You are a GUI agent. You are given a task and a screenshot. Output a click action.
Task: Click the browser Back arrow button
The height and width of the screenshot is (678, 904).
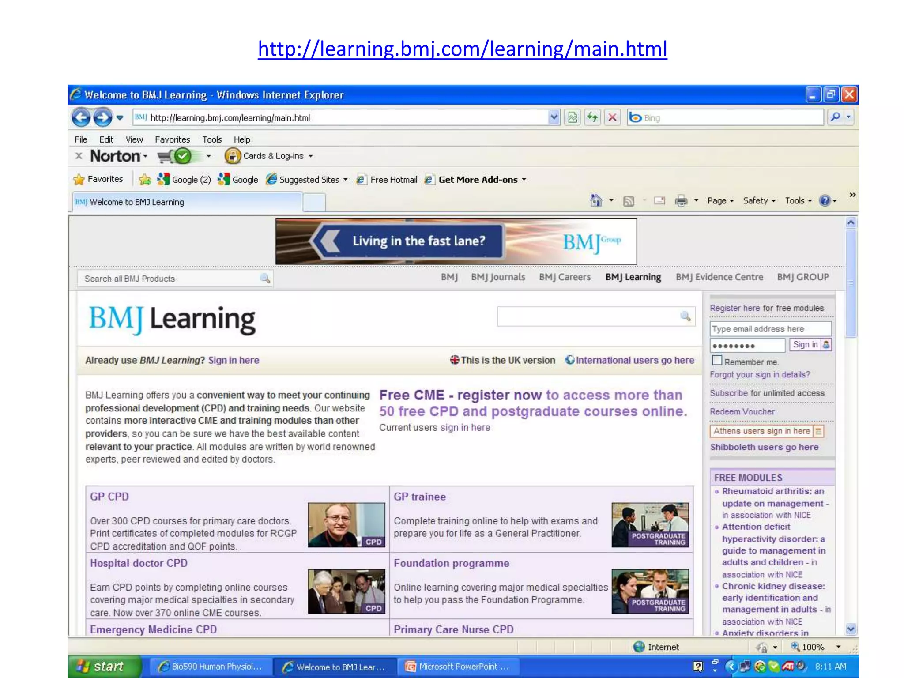coord(81,117)
